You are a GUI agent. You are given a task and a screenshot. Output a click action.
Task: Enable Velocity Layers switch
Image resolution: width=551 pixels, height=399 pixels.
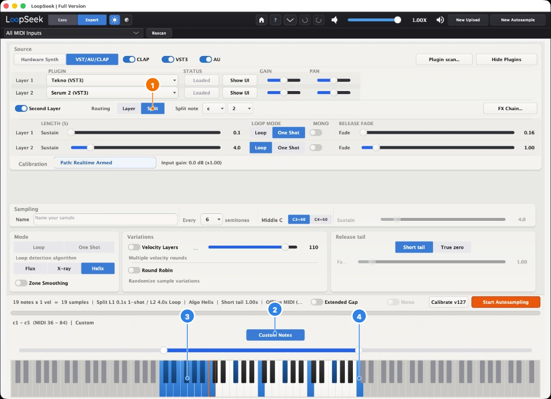[134, 247]
